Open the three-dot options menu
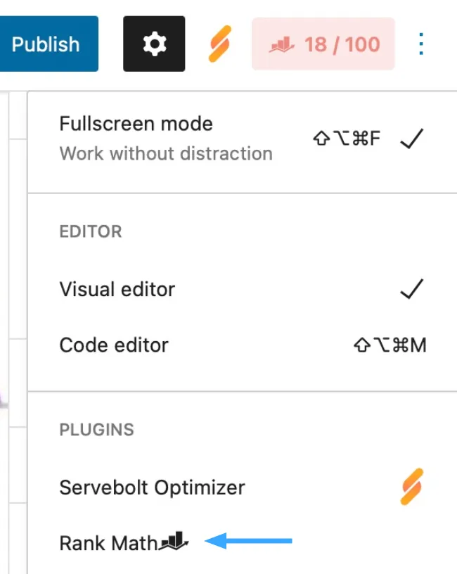This screenshot has height=574, width=457. (x=421, y=44)
